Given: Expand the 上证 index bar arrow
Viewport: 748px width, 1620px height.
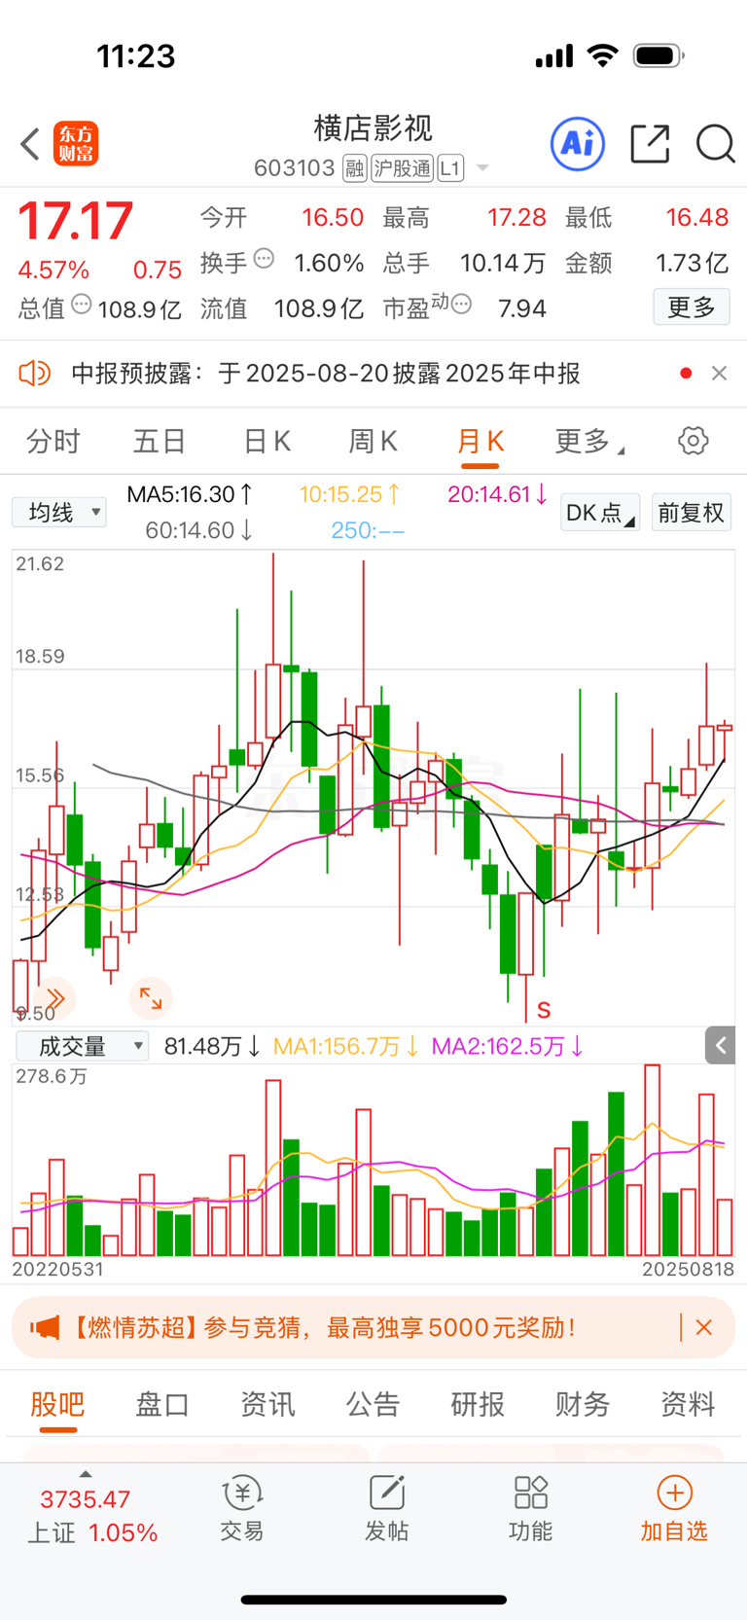Looking at the screenshot, I should pyautogui.click(x=86, y=1474).
